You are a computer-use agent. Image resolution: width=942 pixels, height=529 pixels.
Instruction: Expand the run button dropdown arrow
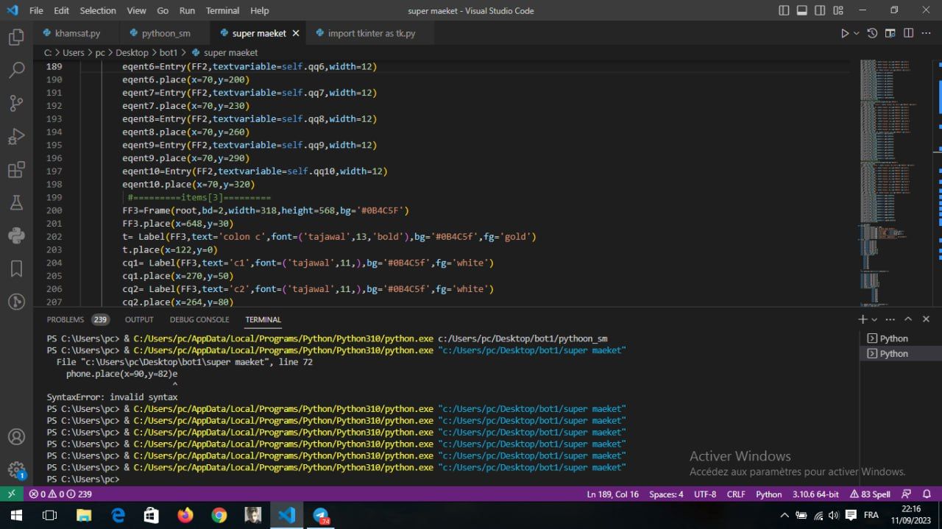click(857, 33)
